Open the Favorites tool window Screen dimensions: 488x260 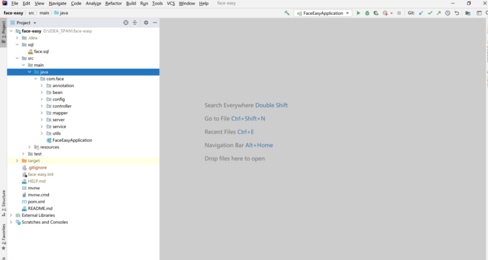(4, 234)
